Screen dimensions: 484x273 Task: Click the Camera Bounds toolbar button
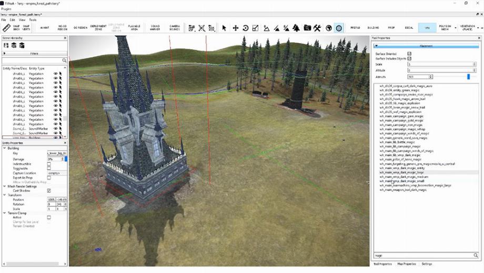click(x=175, y=28)
